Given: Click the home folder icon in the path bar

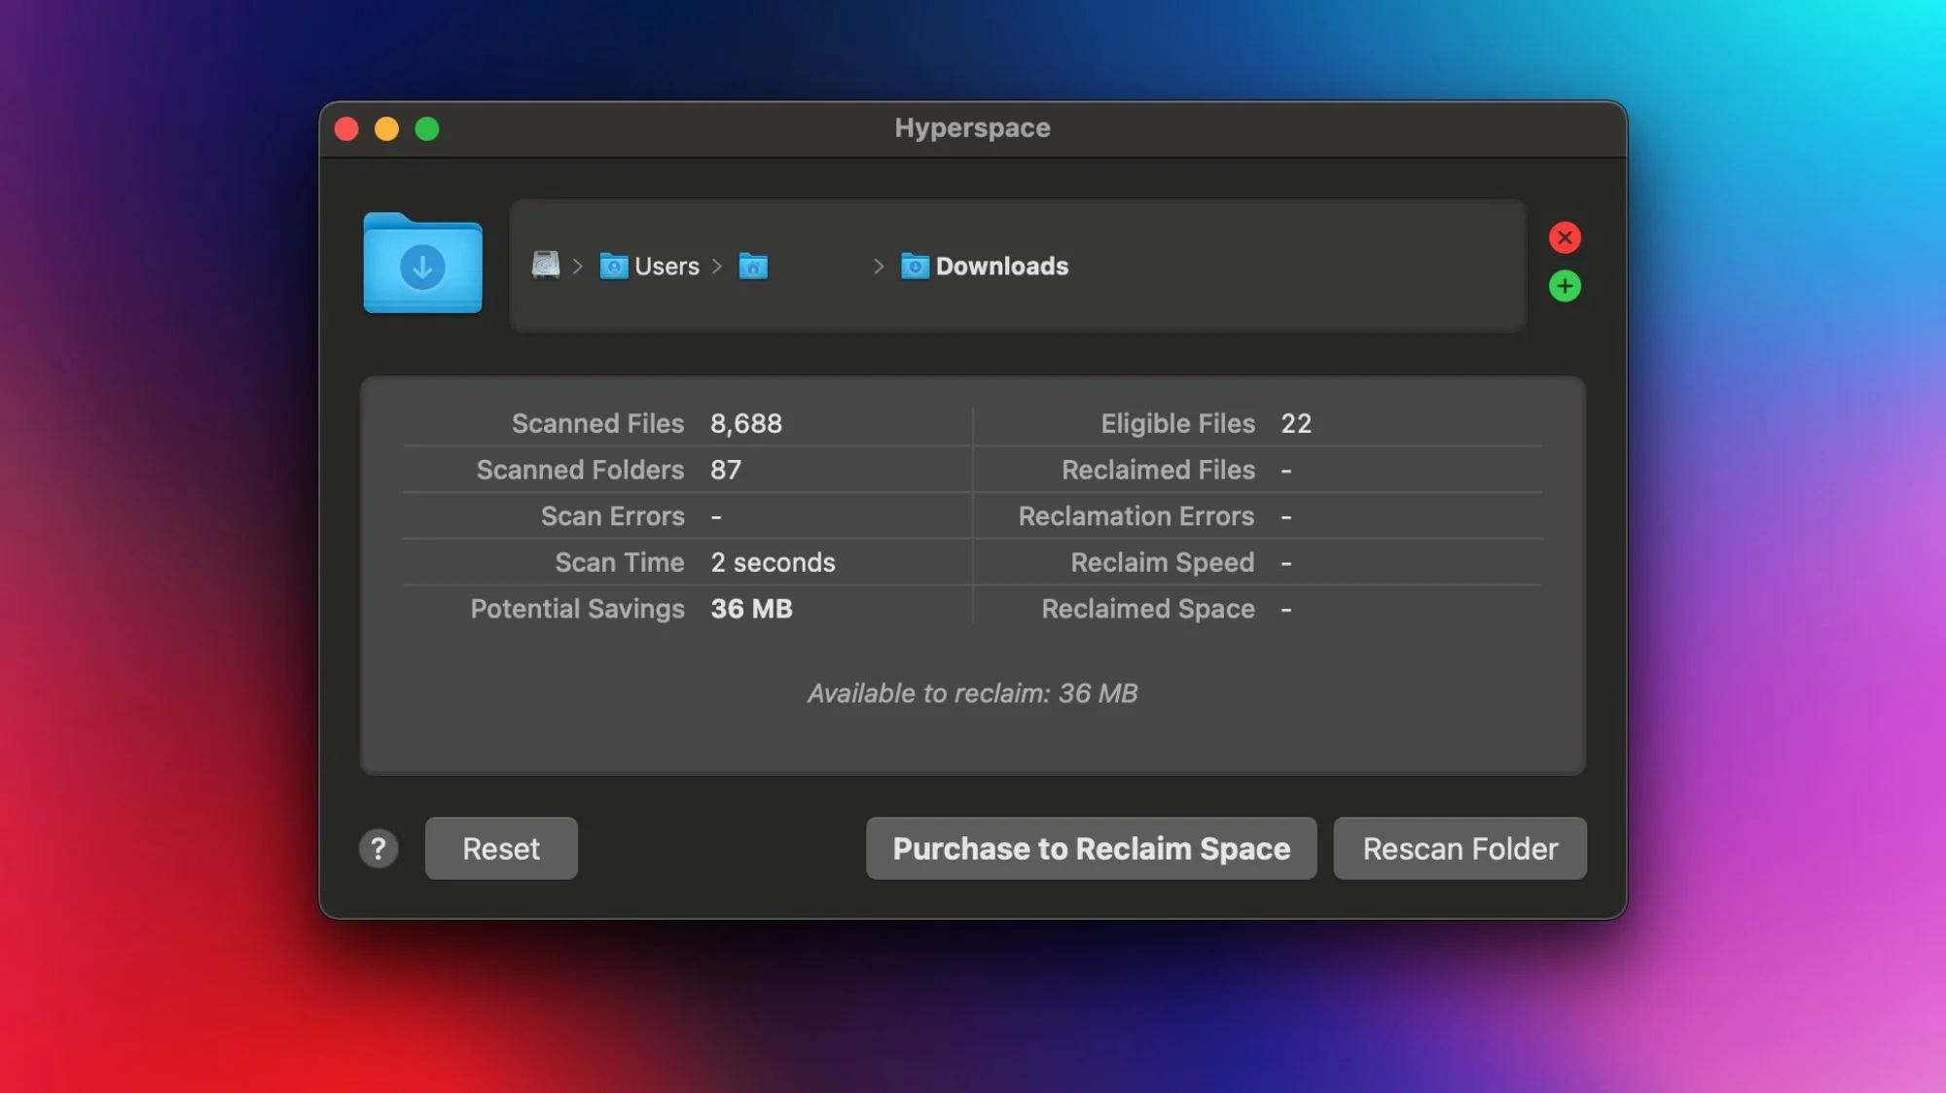Looking at the screenshot, I should 754,266.
